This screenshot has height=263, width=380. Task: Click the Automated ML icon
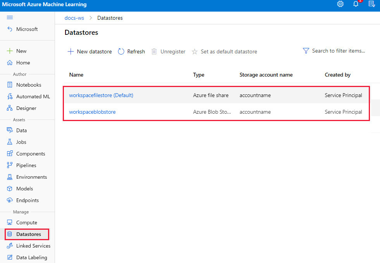point(10,96)
